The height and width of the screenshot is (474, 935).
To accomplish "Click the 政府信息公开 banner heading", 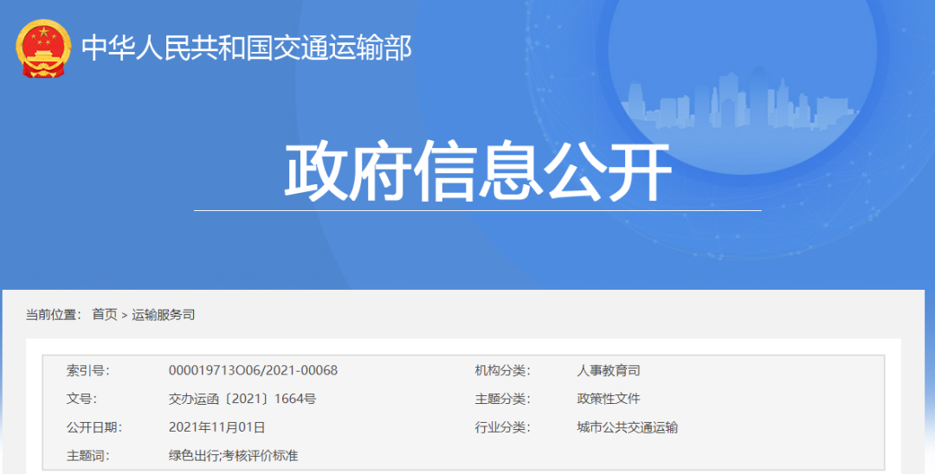I will 478,171.
